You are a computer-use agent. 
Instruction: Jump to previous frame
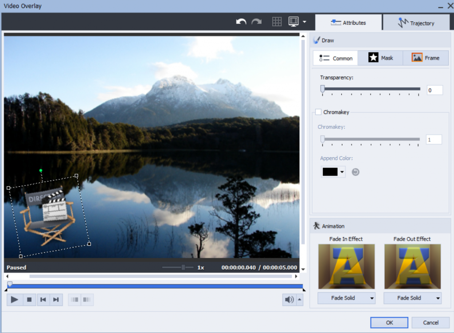[43, 300]
